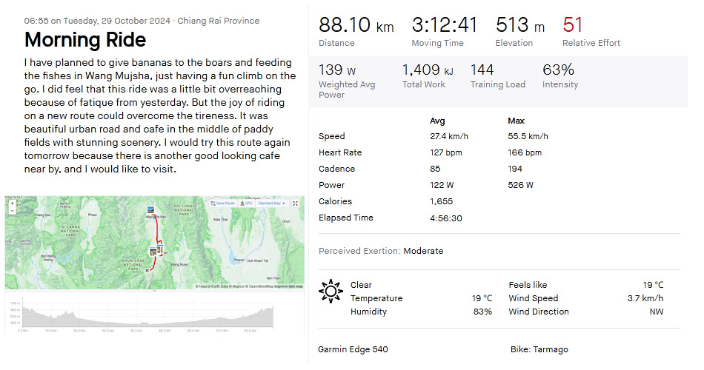Screen dimensions: 704x370
Task: Click the clear weather sun icon
Action: coord(331,291)
